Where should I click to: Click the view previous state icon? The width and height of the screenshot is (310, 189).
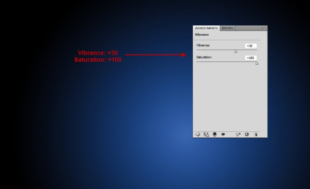click(238, 134)
